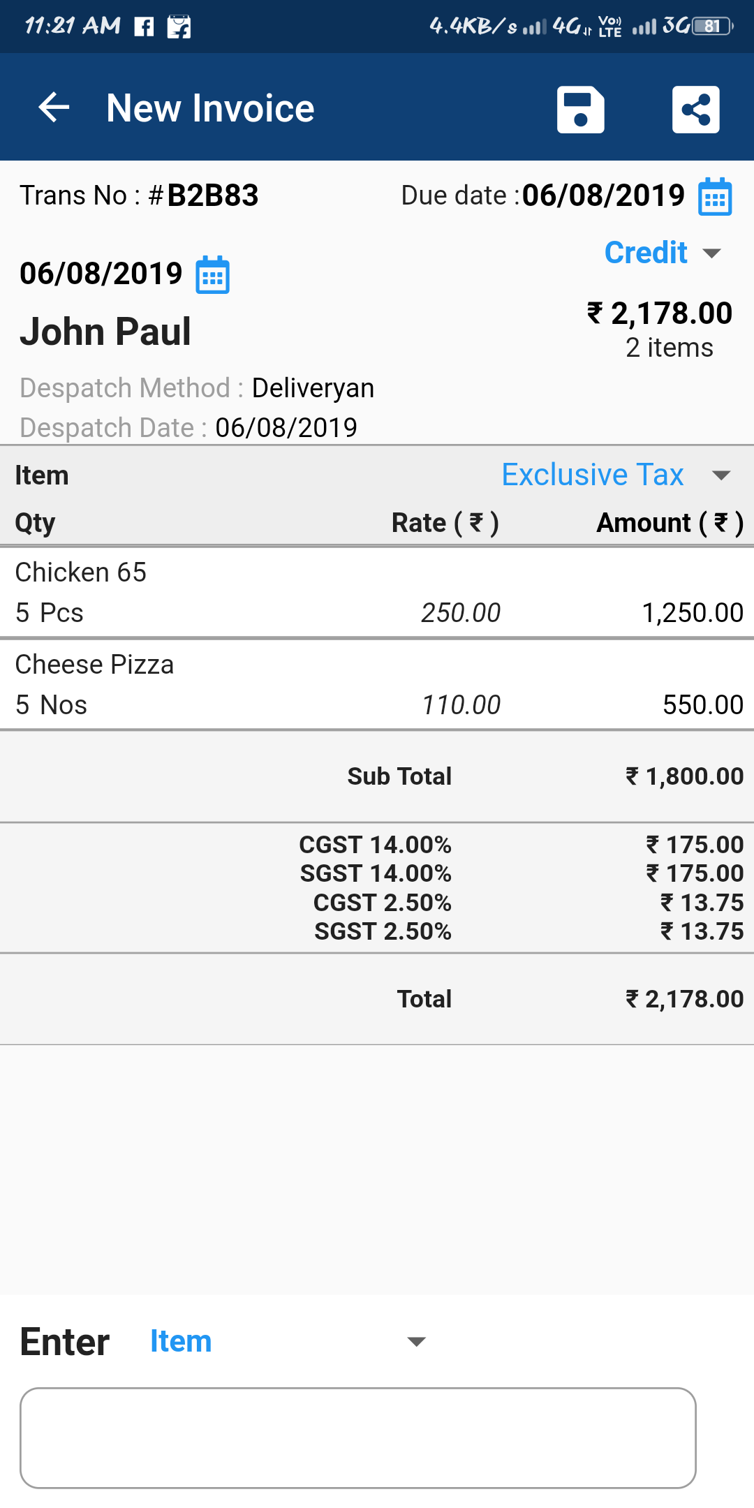Screen dimensions: 754x1508
Task: Select the Cheese Pizza line item
Action: [377, 684]
